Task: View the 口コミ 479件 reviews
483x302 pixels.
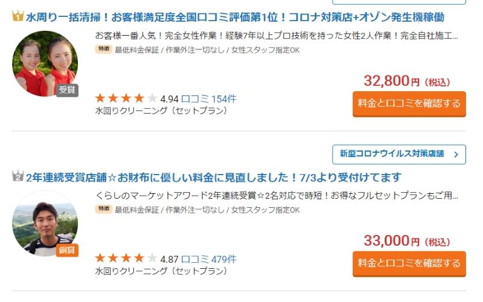Action: pos(209,259)
